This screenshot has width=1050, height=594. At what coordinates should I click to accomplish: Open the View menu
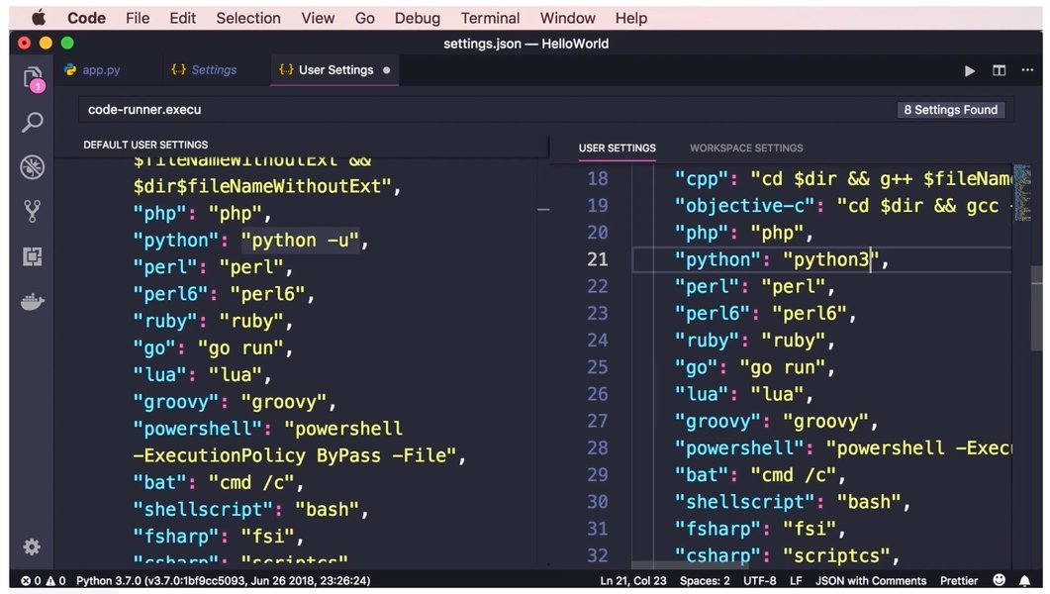(x=318, y=18)
